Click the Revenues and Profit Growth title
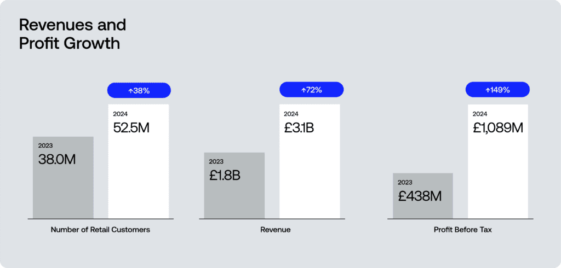The image size is (561, 268). (x=73, y=34)
